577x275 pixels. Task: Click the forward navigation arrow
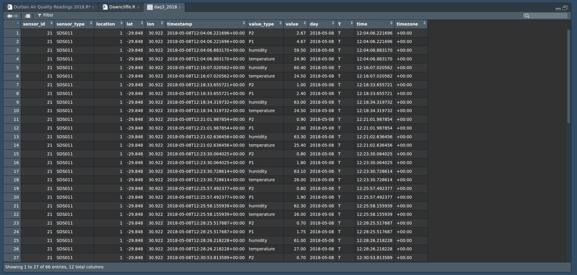[x=16, y=15]
